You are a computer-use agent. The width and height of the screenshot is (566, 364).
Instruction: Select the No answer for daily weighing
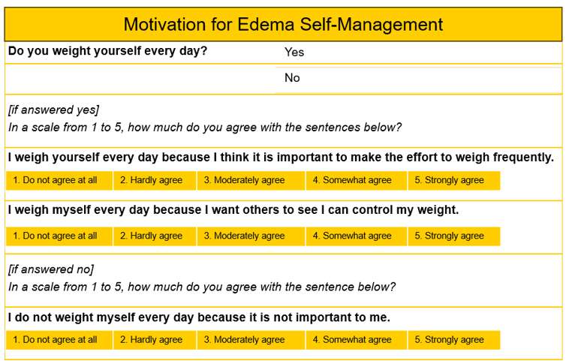(x=292, y=78)
